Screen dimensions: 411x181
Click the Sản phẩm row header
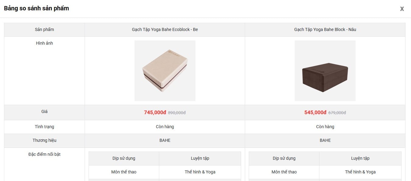pyautogui.click(x=44, y=29)
